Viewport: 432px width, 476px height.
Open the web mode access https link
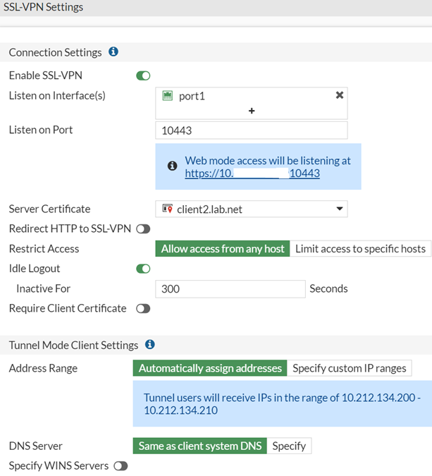click(252, 173)
